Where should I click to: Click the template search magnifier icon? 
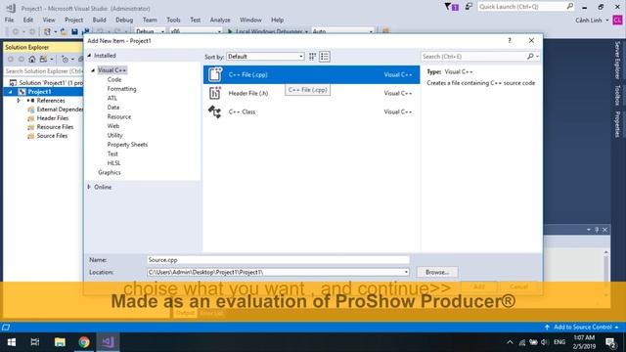[x=530, y=57]
